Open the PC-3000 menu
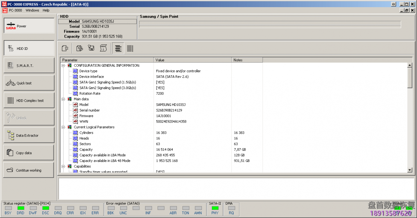Screen dimensions: 417x218 (15, 10)
